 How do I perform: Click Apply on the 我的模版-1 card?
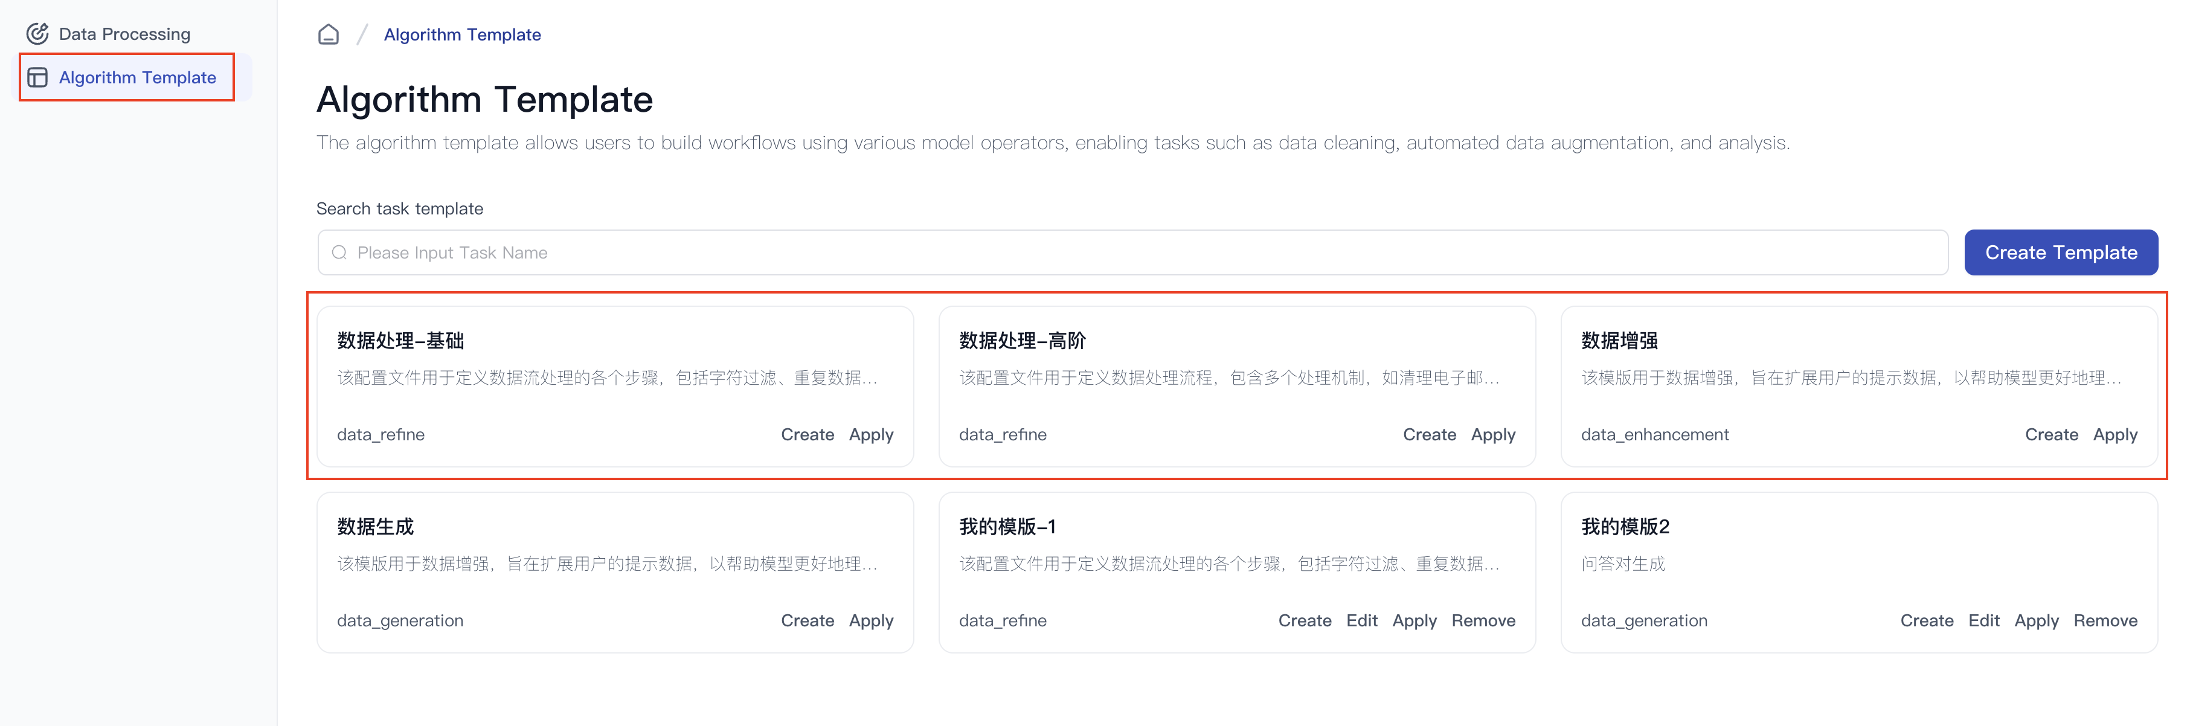click(x=1414, y=620)
